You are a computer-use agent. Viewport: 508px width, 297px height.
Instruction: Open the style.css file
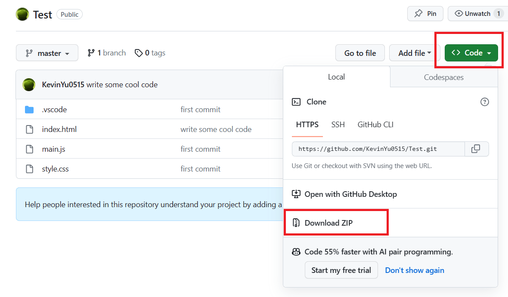(x=55, y=169)
